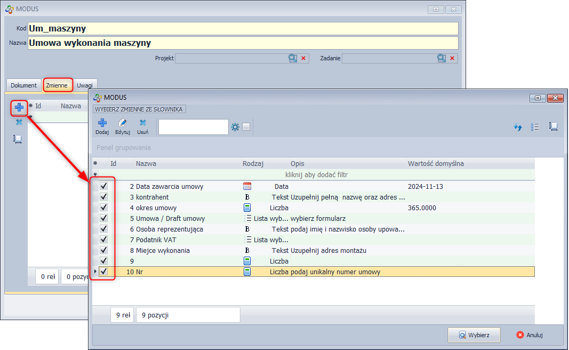Click the blue refresh arrows icon
Screen dimensions: 569x350
point(517,127)
